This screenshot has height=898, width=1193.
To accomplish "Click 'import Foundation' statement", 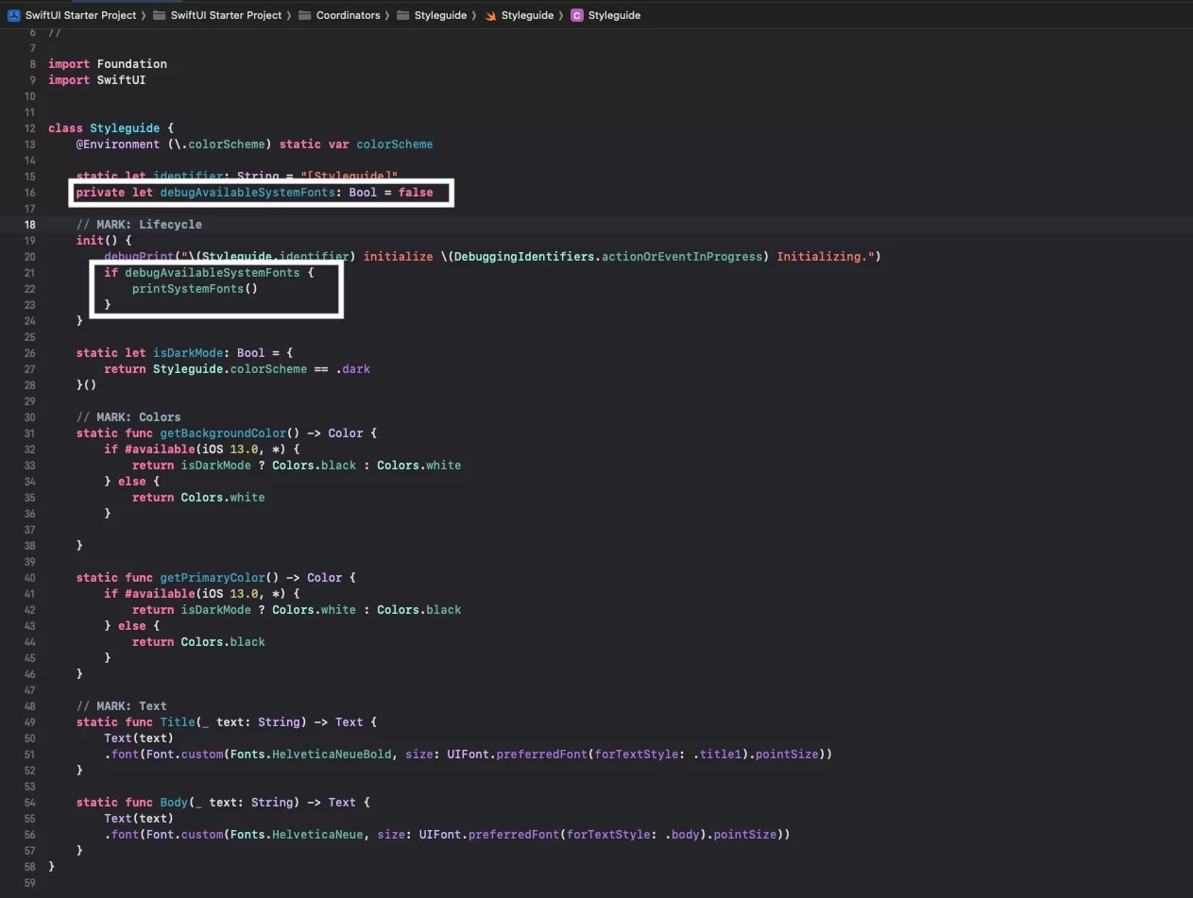I will pos(108,64).
